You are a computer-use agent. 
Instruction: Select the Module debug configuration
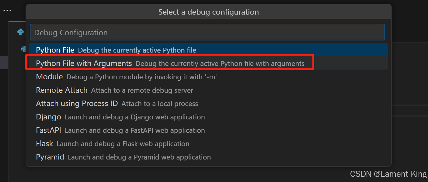(49, 77)
